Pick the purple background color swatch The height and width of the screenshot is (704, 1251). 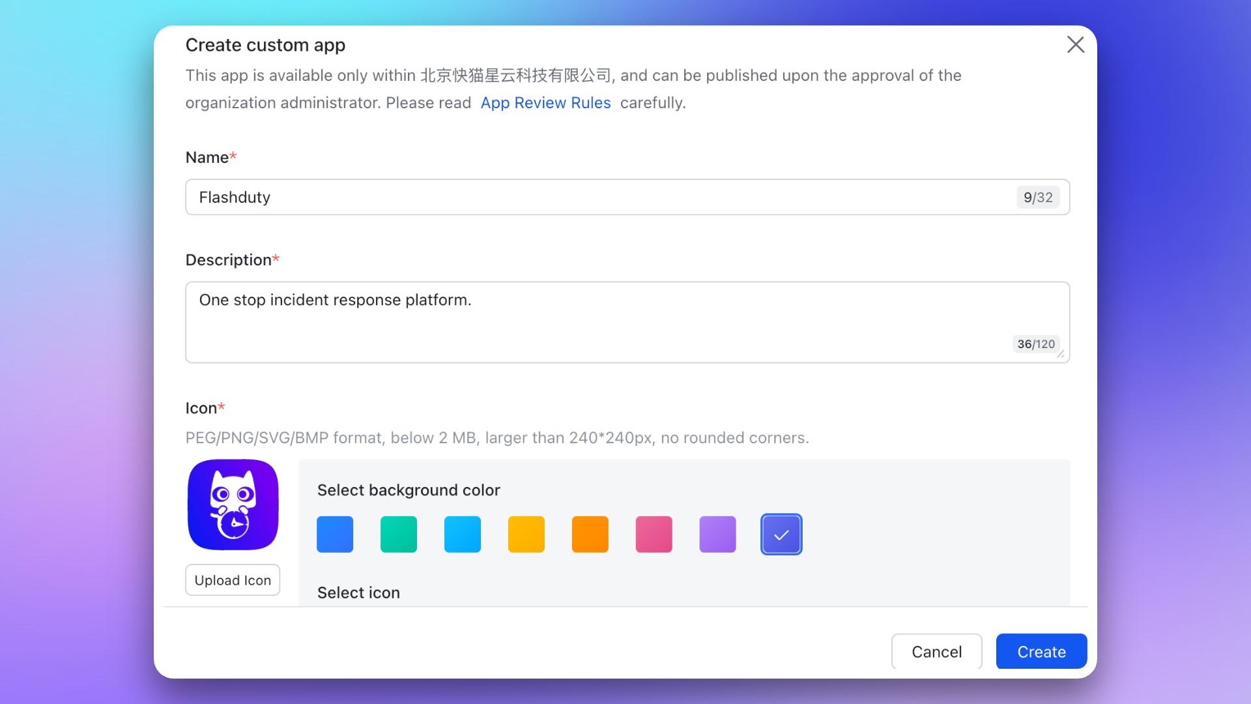(x=718, y=535)
